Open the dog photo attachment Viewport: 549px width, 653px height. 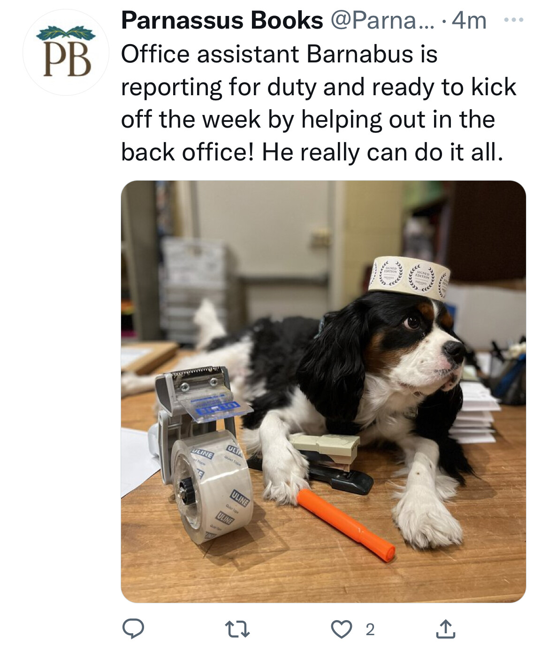click(323, 391)
